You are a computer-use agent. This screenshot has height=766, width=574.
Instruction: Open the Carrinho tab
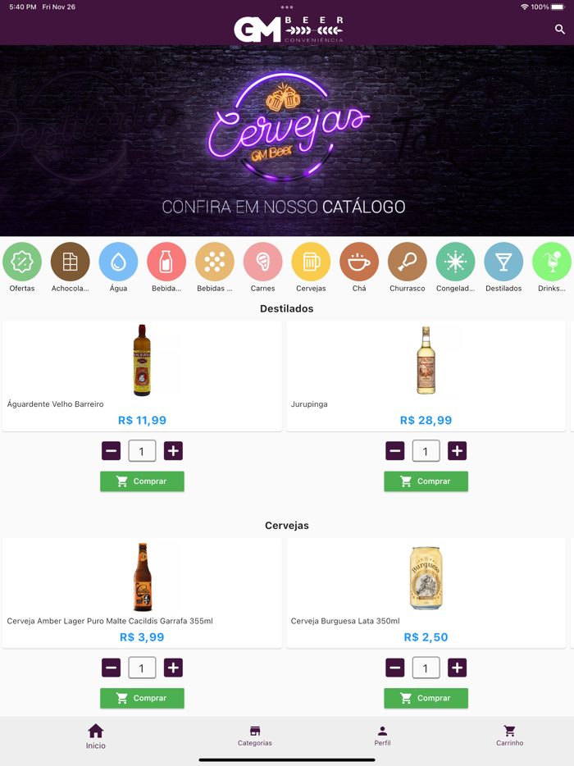(509, 736)
